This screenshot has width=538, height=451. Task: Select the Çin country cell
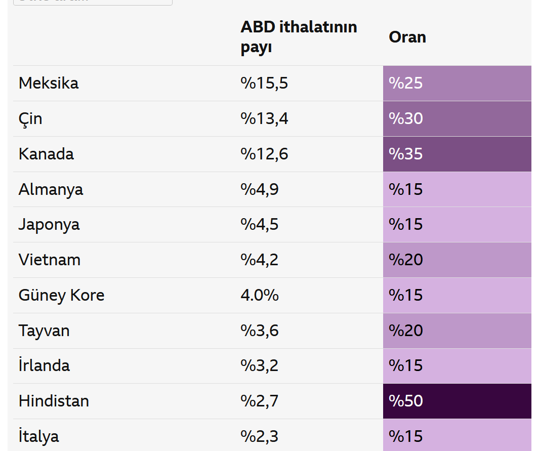(30, 119)
